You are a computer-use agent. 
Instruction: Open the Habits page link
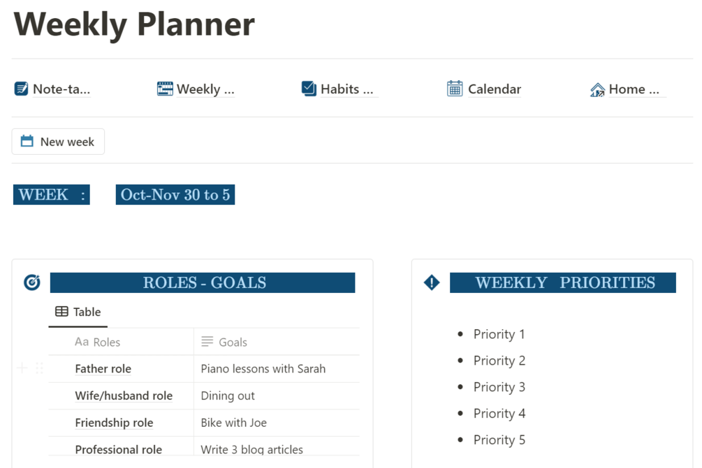[x=346, y=89]
